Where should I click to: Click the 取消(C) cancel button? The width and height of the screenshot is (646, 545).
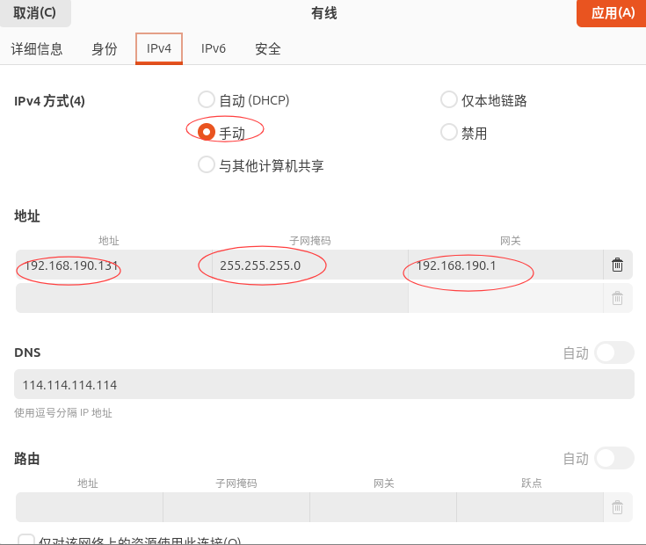(34, 13)
